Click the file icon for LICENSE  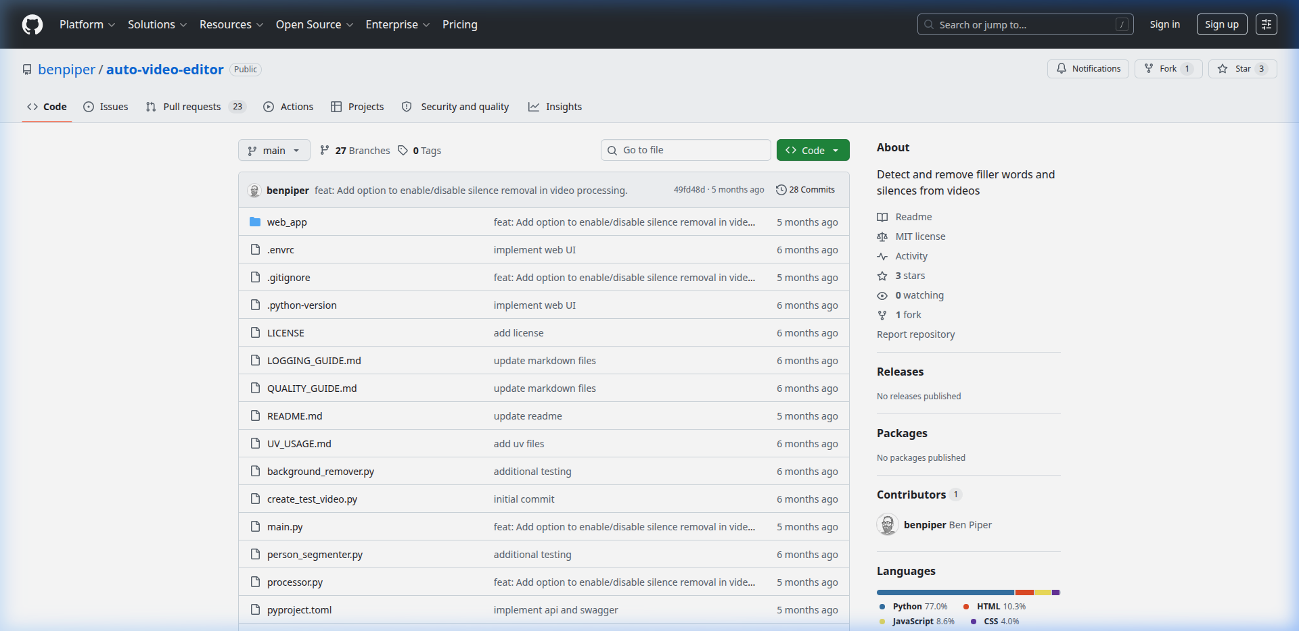(255, 332)
